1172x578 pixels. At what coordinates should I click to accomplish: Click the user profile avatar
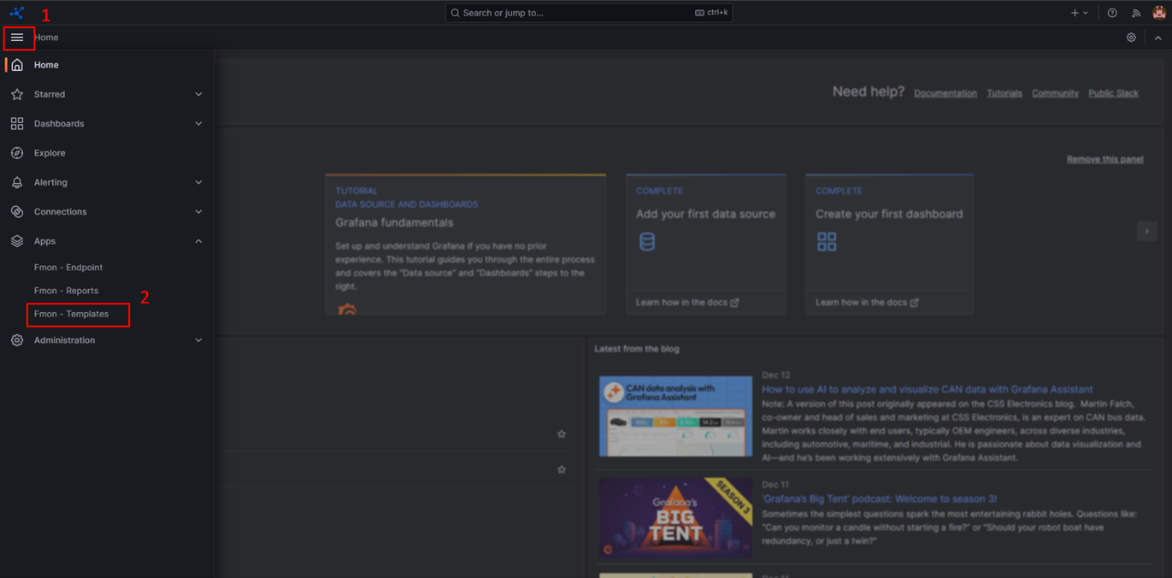click(1158, 13)
